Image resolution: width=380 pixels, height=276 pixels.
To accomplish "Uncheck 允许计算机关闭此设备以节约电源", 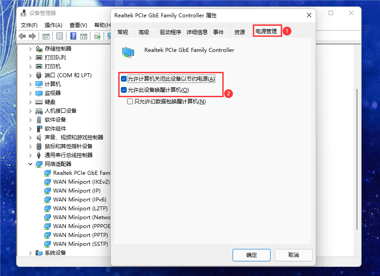I will coord(124,79).
